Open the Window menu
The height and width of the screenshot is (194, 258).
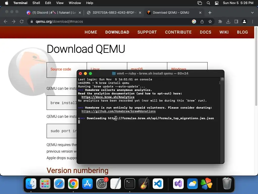point(75,3)
